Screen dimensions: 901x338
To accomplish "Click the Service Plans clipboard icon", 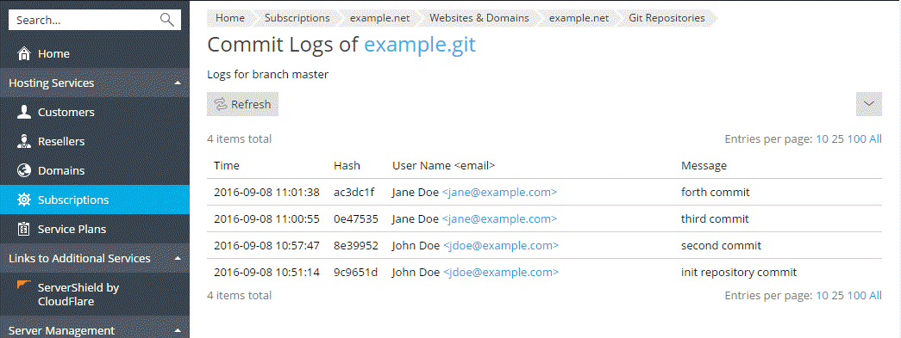I will pos(24,229).
